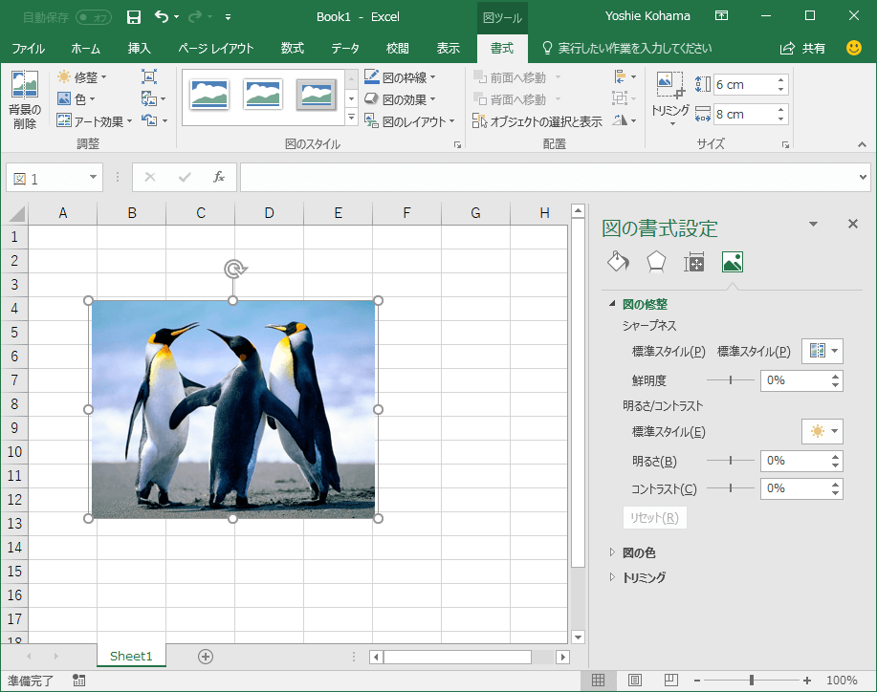Switch to the Home (ホーム) tab
The width and height of the screenshot is (877, 692).
pos(85,49)
